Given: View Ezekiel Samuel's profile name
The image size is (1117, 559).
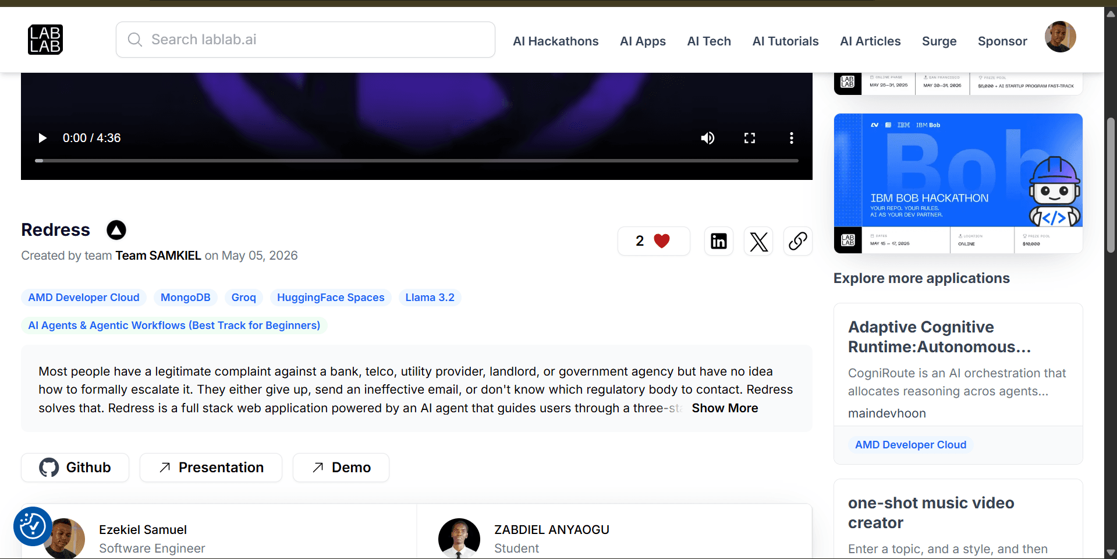Looking at the screenshot, I should coord(143,530).
